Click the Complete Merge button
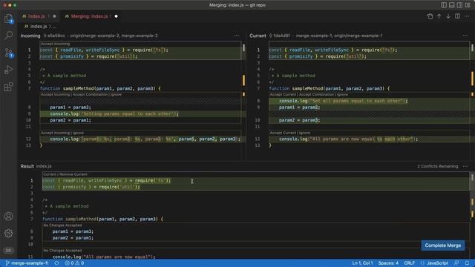The image size is (475, 267). pos(442,245)
